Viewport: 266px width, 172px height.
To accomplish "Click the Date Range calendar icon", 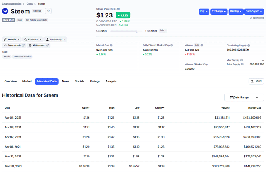I will tap(232, 97).
